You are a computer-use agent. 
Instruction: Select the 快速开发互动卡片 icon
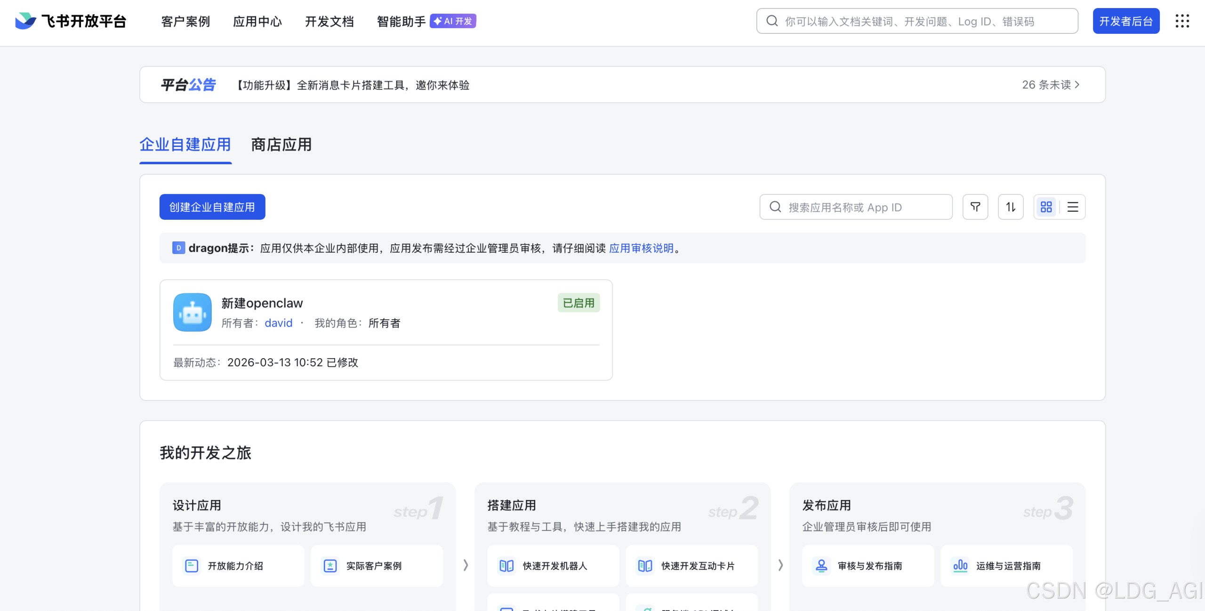[x=645, y=566]
